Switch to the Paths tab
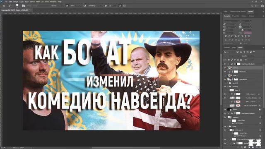 coord(234,48)
